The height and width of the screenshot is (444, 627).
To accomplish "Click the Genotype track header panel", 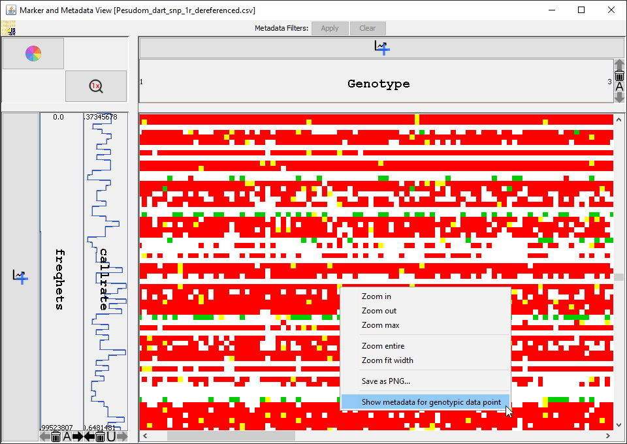I will click(376, 82).
